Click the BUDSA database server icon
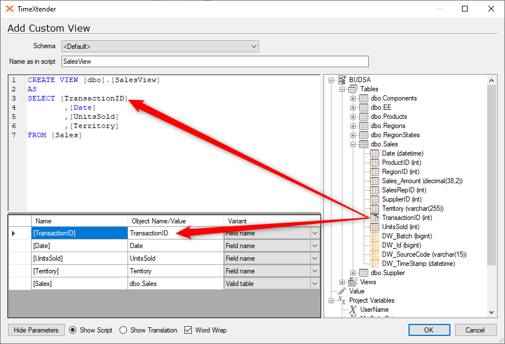 (x=342, y=79)
